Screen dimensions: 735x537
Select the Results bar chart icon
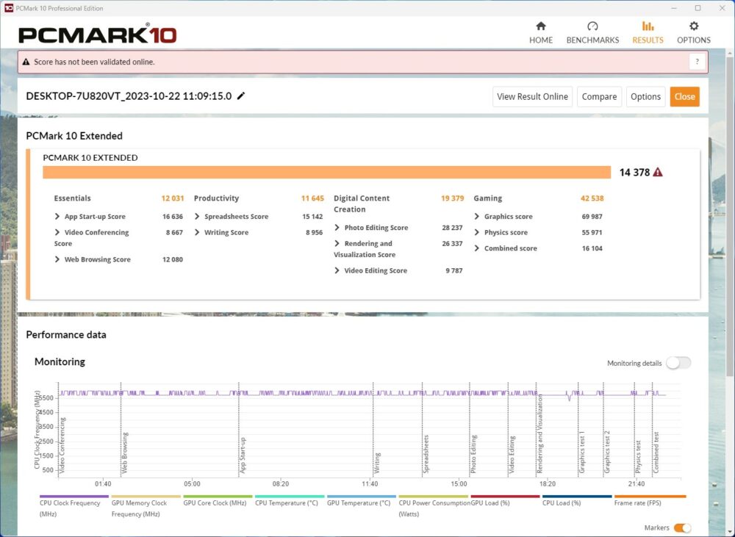(x=648, y=26)
